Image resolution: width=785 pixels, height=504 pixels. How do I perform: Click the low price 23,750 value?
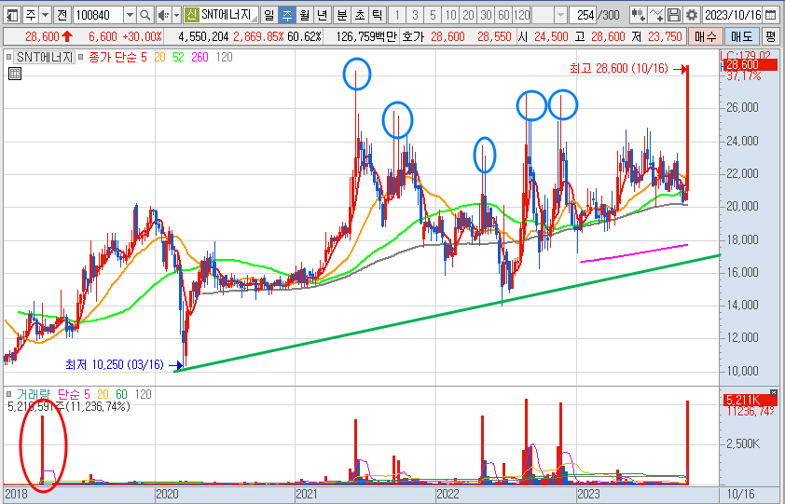[x=665, y=36]
